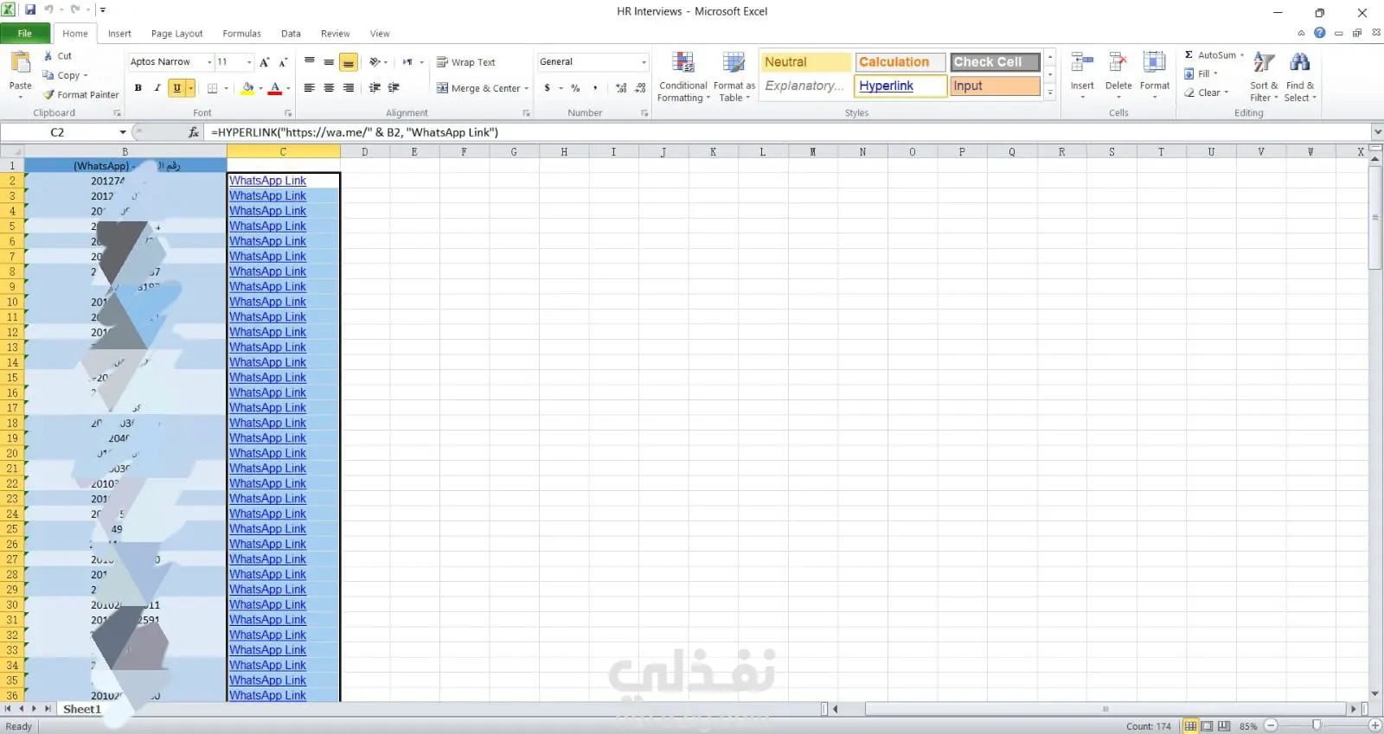The image size is (1384, 734).
Task: Apply the Hyperlink cell style
Action: [900, 86]
